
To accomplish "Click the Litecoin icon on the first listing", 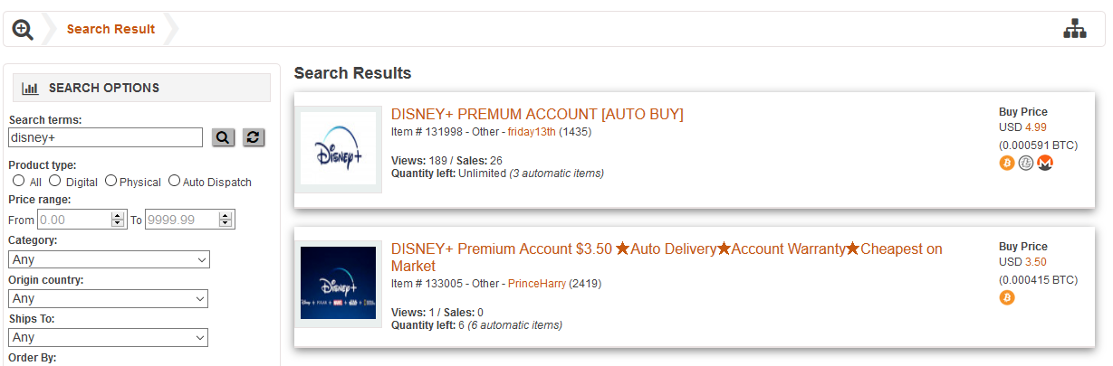I will 1026,164.
